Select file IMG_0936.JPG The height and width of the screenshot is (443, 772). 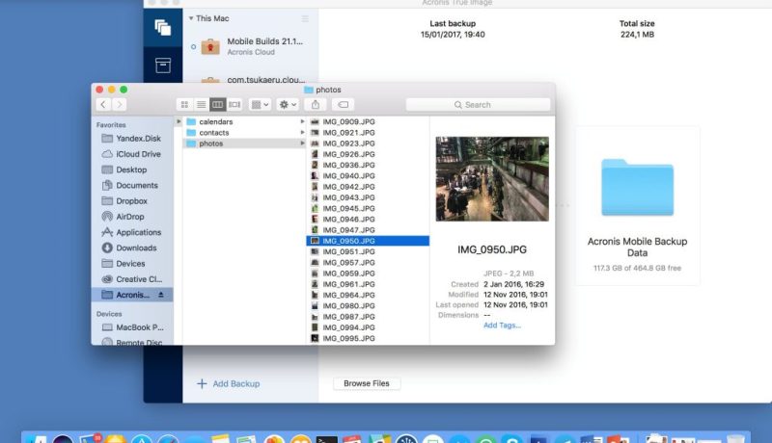(368, 165)
